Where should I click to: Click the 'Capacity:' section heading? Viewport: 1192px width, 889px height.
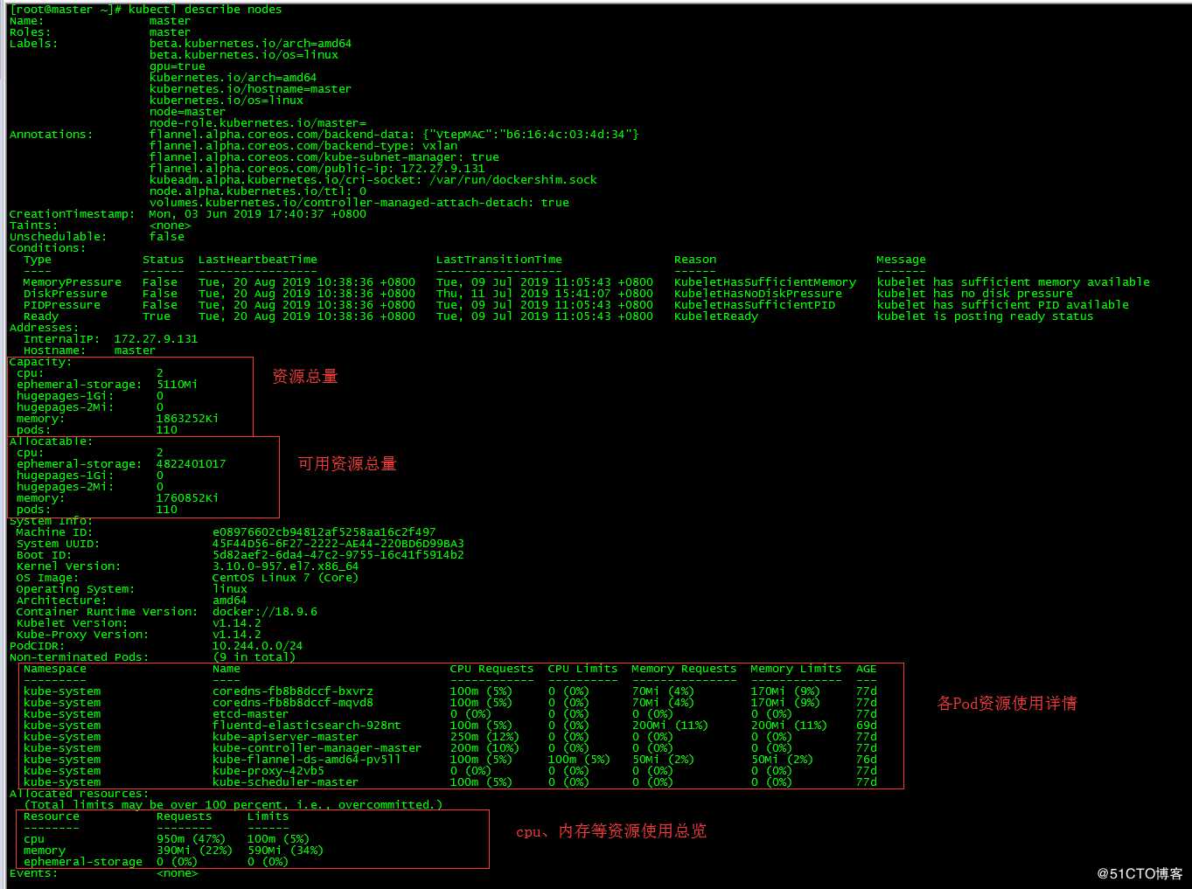40,362
